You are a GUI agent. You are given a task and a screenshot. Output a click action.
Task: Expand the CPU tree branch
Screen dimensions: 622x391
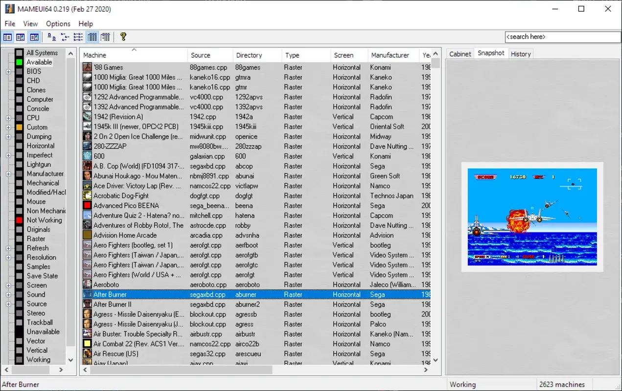tap(8, 118)
